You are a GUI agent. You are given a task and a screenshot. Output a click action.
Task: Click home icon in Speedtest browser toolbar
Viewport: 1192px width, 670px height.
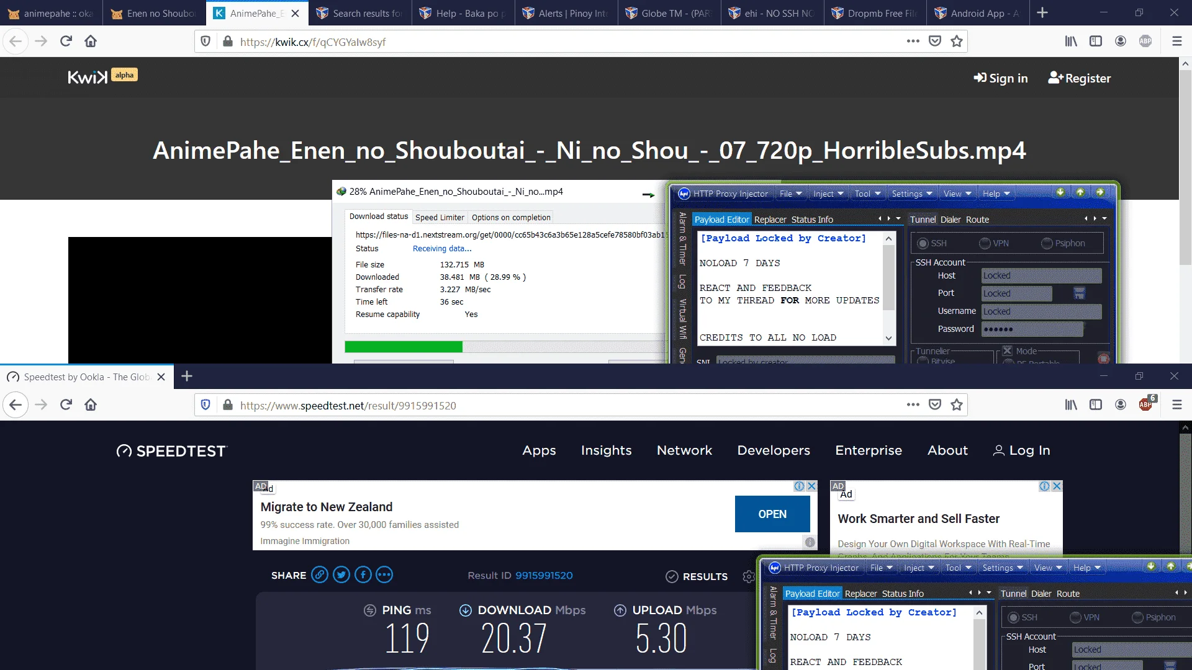[x=91, y=404]
